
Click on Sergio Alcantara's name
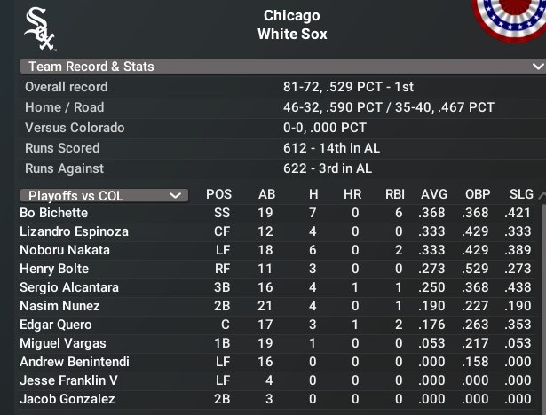pyautogui.click(x=68, y=287)
